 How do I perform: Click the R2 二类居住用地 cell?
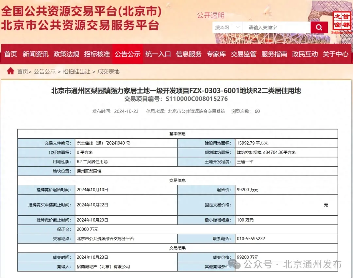pos(126,162)
